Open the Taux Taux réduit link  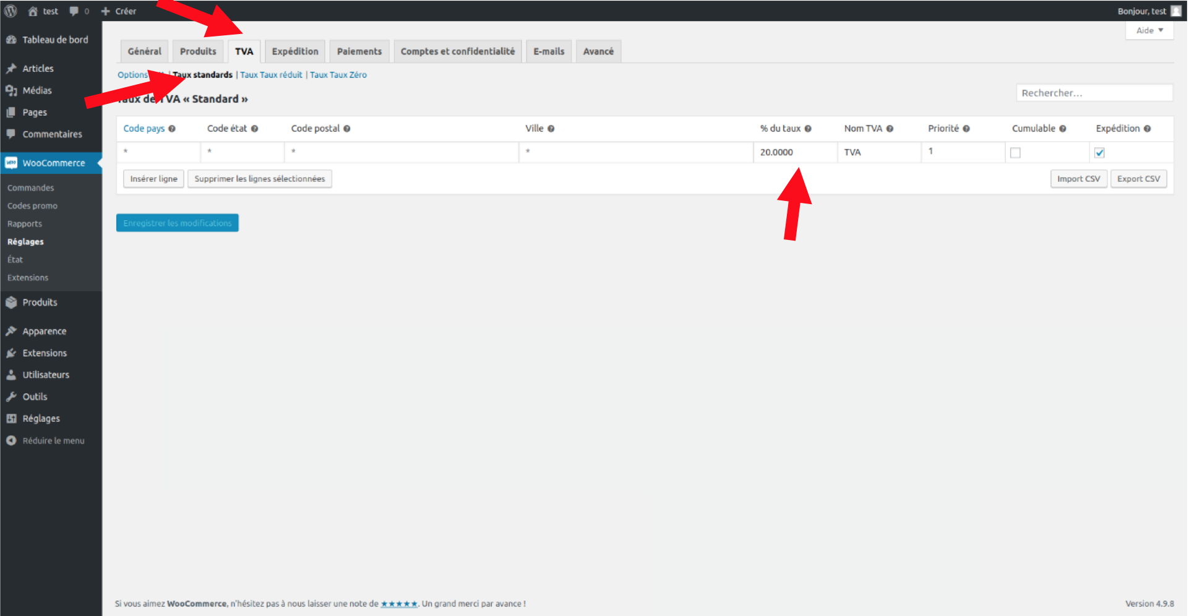tap(271, 75)
